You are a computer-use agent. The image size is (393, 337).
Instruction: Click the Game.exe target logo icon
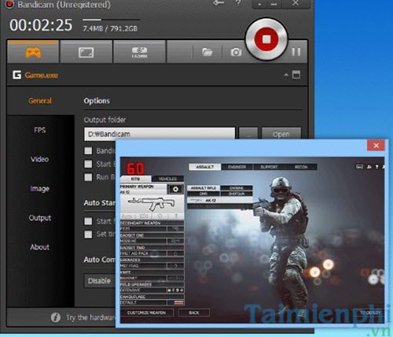pyautogui.click(x=17, y=75)
